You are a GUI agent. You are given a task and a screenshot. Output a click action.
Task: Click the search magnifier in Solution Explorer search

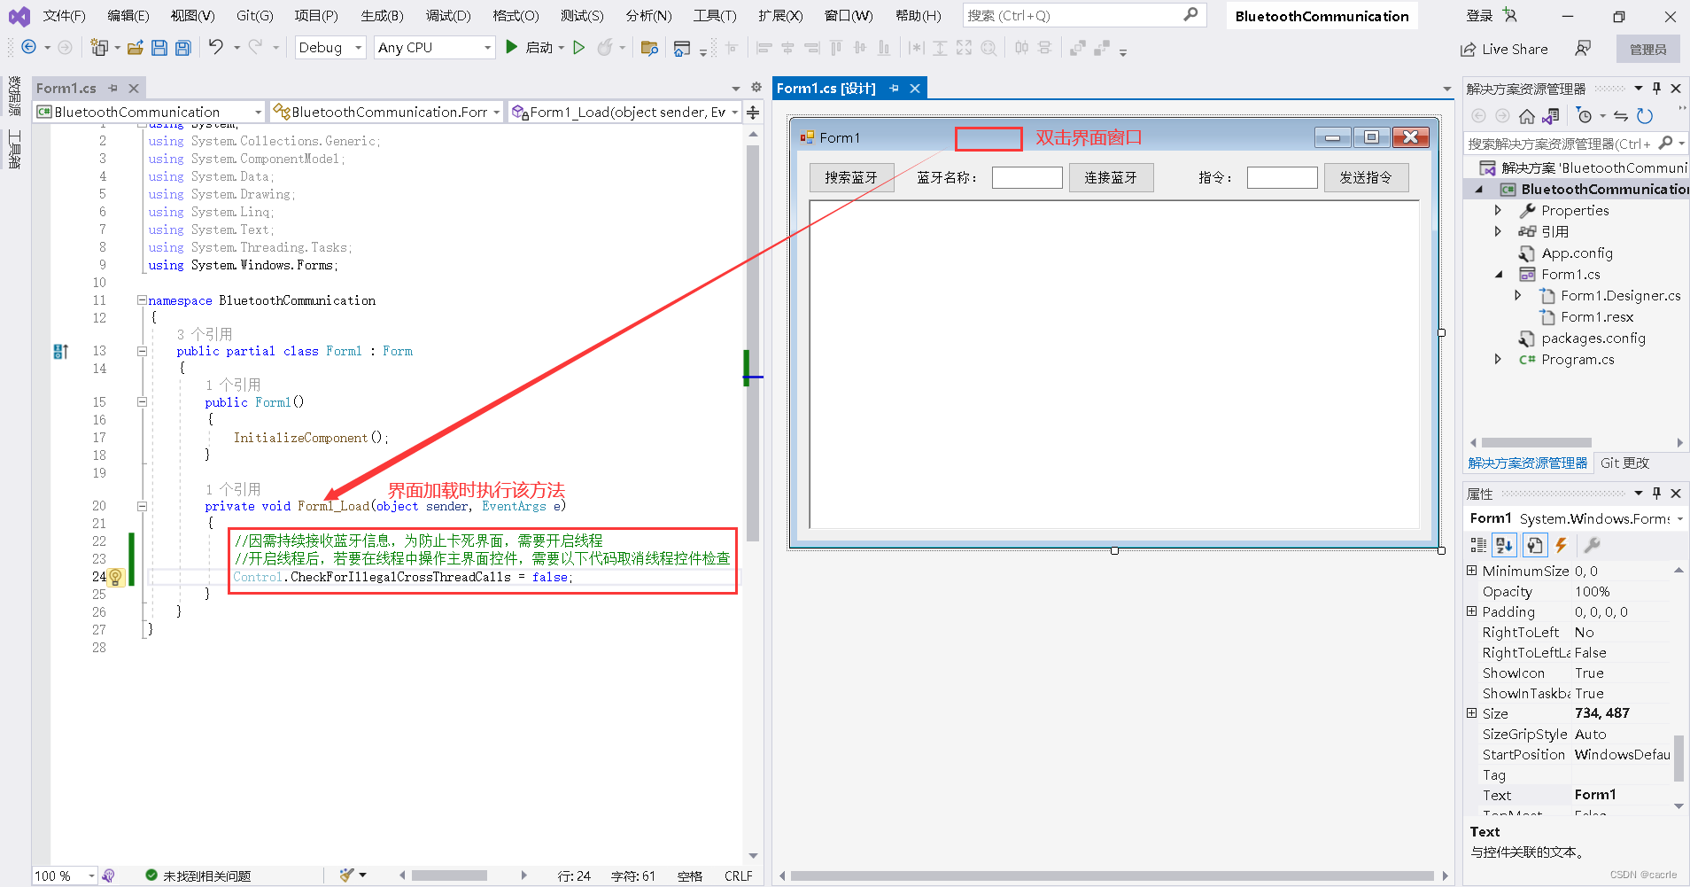click(x=1666, y=143)
